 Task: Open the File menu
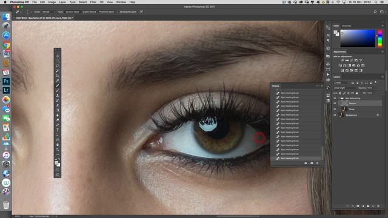35,2
